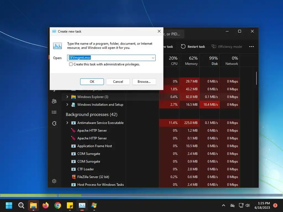The width and height of the screenshot is (283, 212).
Task: Click the Application Frame Host icon
Action: 74,146
